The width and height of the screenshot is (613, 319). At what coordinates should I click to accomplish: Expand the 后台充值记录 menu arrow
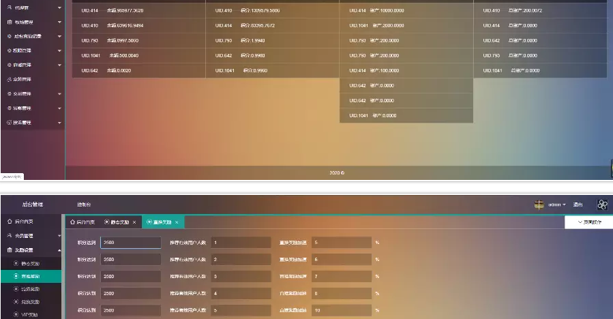59,36
